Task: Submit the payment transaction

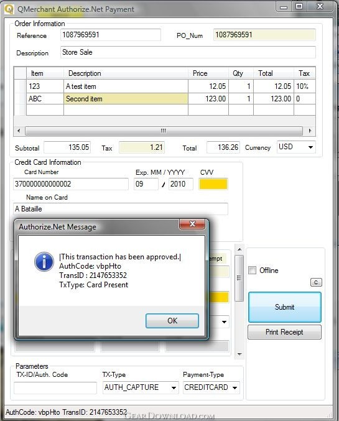Action: click(x=285, y=307)
